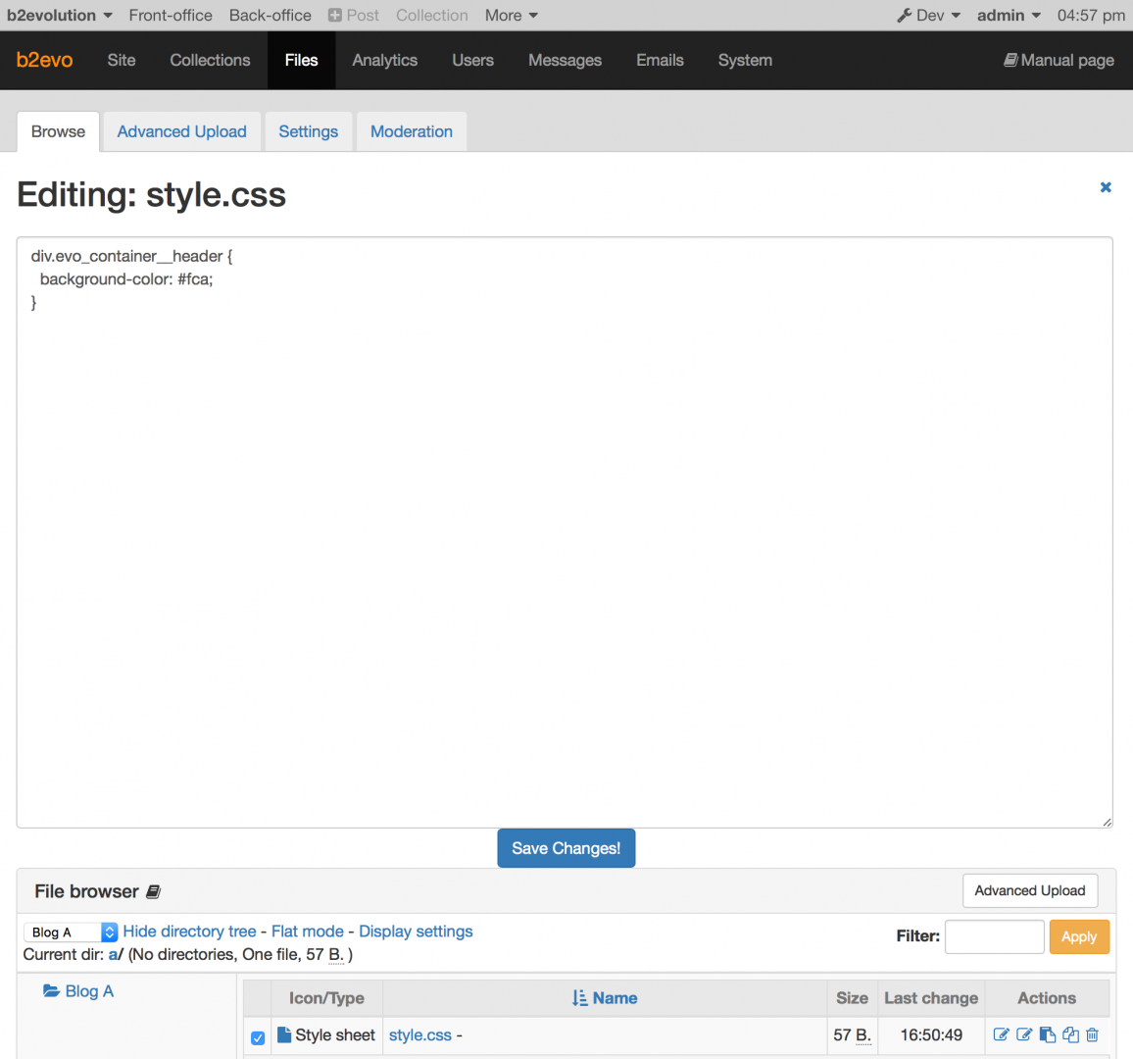
Task: Click the Save Changes! button
Action: click(x=566, y=847)
